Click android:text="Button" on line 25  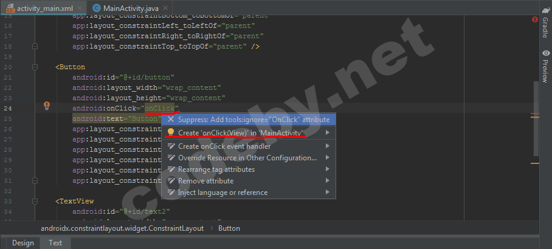pos(117,118)
